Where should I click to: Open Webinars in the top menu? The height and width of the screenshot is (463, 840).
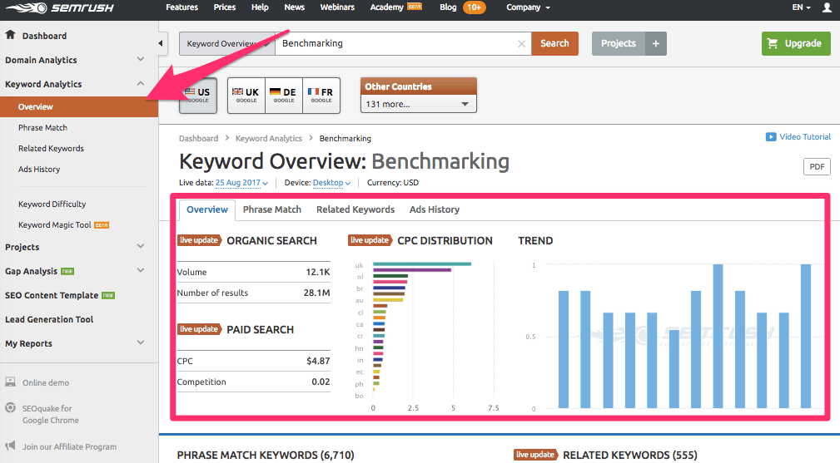pos(337,7)
